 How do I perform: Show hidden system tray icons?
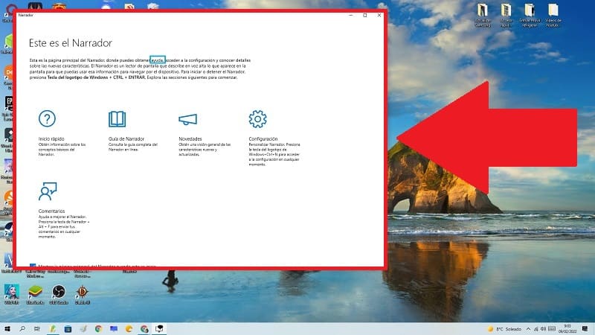(x=528, y=329)
